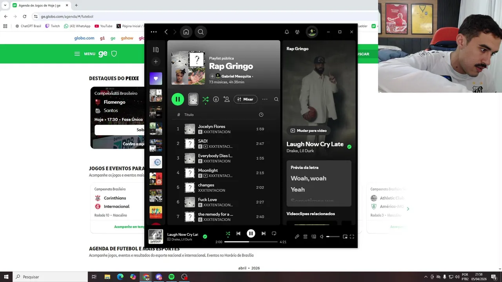The width and height of the screenshot is (502, 282).
Task: Enter Spotify full screen mode
Action: click(x=352, y=237)
